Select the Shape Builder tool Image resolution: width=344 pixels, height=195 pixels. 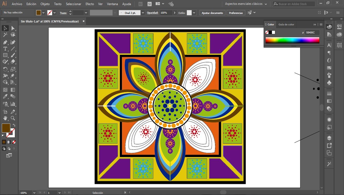tap(5, 82)
